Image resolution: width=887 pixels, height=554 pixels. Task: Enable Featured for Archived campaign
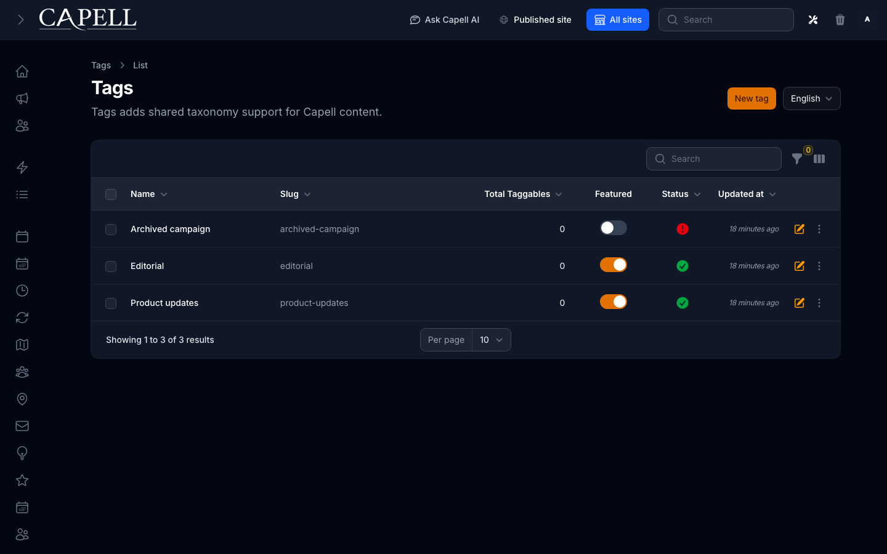(x=614, y=228)
